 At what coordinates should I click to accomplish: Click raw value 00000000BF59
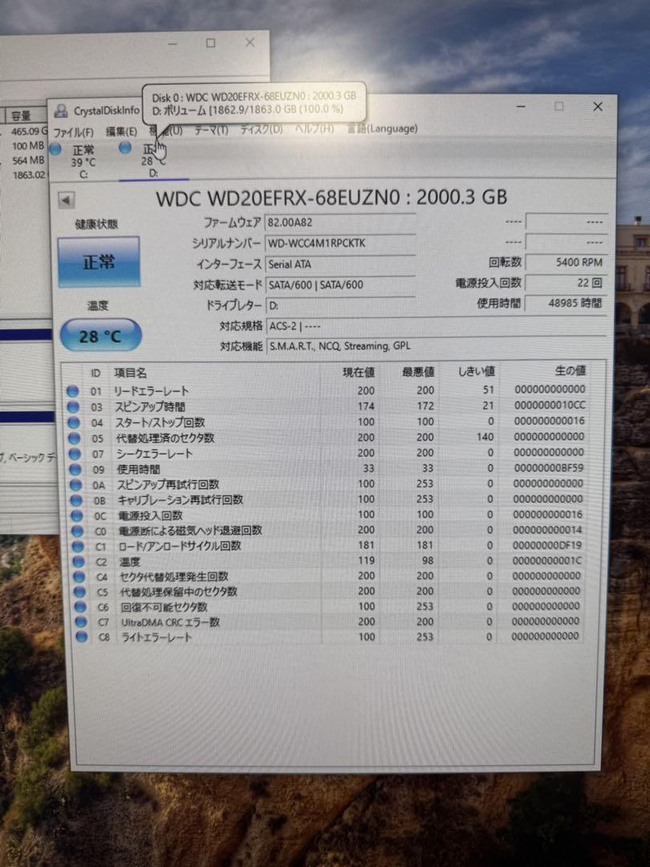point(549,468)
